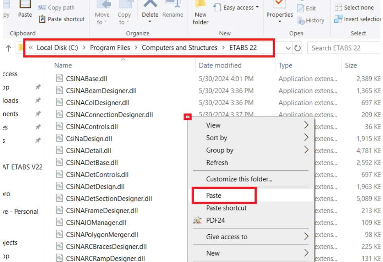The height and width of the screenshot is (262, 383).
Task: Go up one folder level arrow
Action: click(9, 48)
